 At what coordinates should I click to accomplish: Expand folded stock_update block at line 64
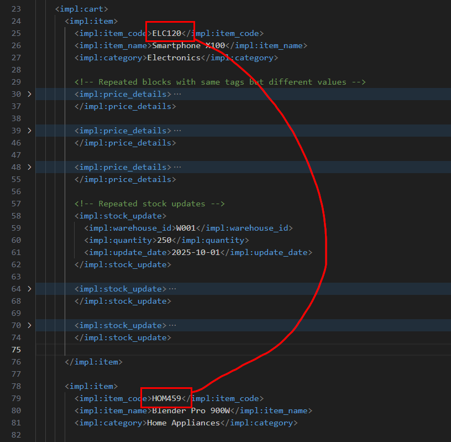coord(29,289)
